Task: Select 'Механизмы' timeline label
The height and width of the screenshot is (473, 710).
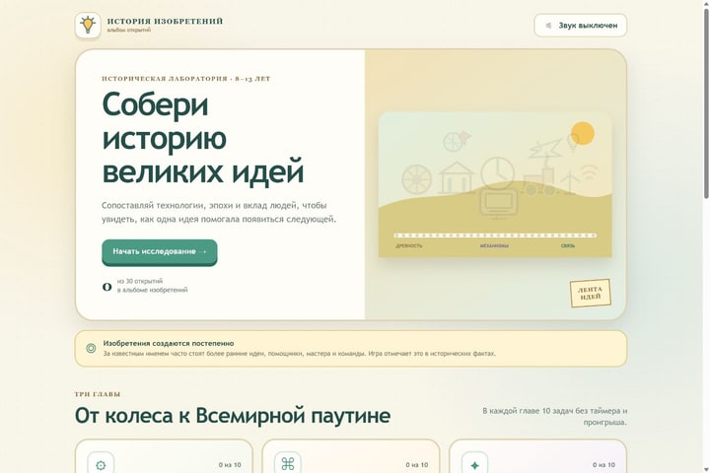Action: (494, 245)
